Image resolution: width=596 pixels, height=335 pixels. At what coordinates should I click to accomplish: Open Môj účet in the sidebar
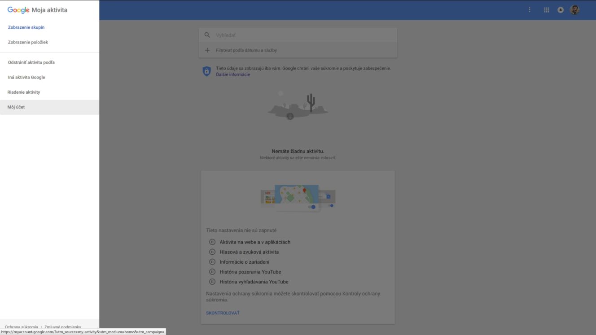tap(49, 107)
